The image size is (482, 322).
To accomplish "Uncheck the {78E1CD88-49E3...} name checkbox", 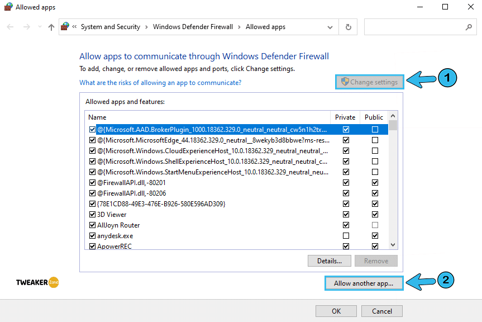I will (x=92, y=204).
